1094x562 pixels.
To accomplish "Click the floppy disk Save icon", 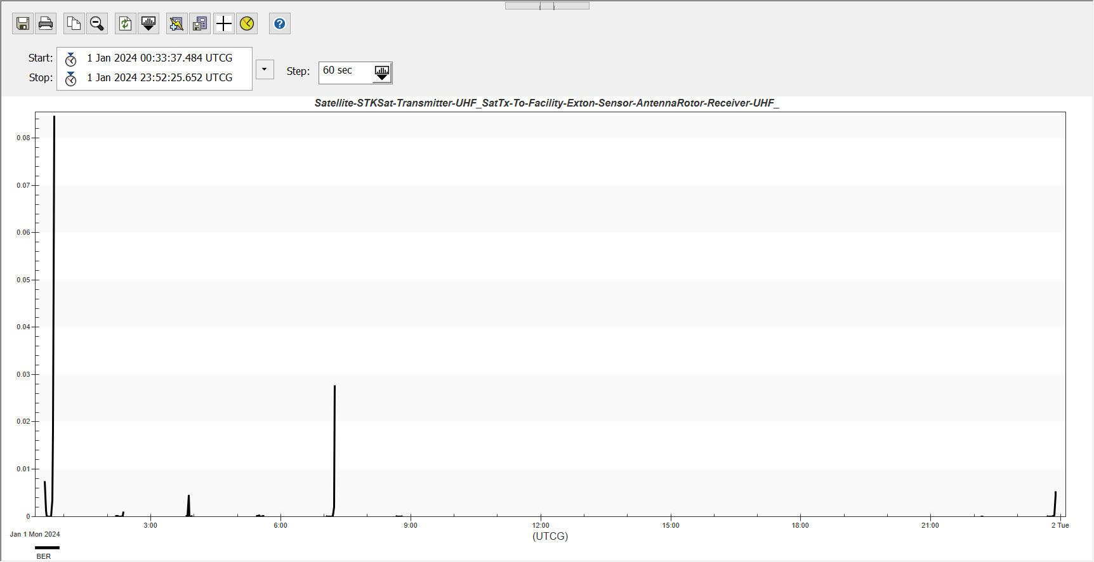I will coord(23,24).
